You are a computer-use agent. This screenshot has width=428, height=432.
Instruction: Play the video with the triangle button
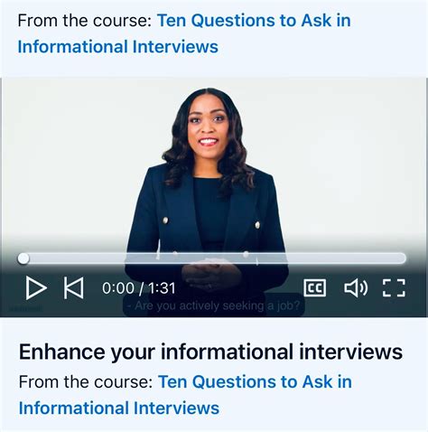click(x=36, y=288)
